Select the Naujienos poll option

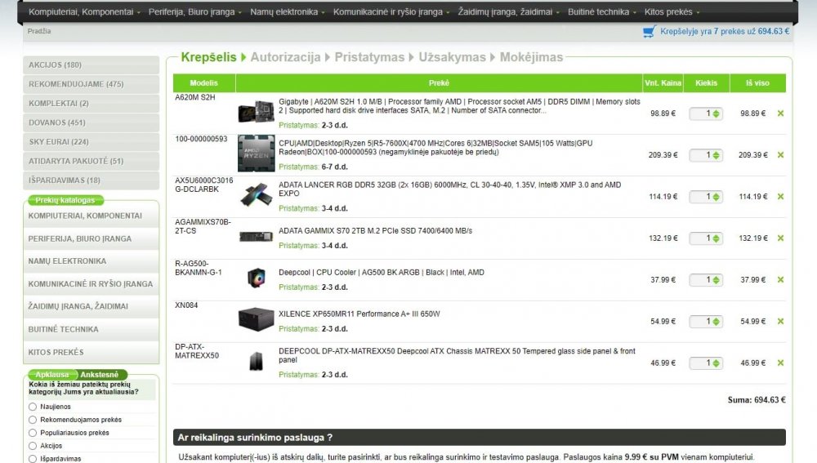coord(33,407)
